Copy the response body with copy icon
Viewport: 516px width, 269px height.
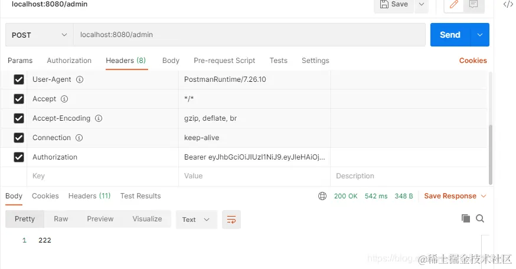pyautogui.click(x=466, y=218)
